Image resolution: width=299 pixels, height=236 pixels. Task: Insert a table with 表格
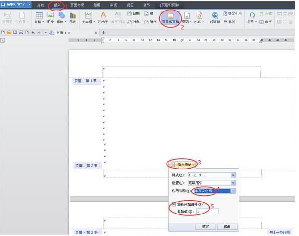[x=39, y=18]
